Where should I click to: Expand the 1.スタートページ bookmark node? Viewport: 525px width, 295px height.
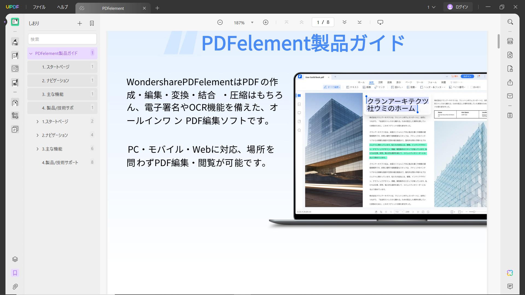(37, 122)
